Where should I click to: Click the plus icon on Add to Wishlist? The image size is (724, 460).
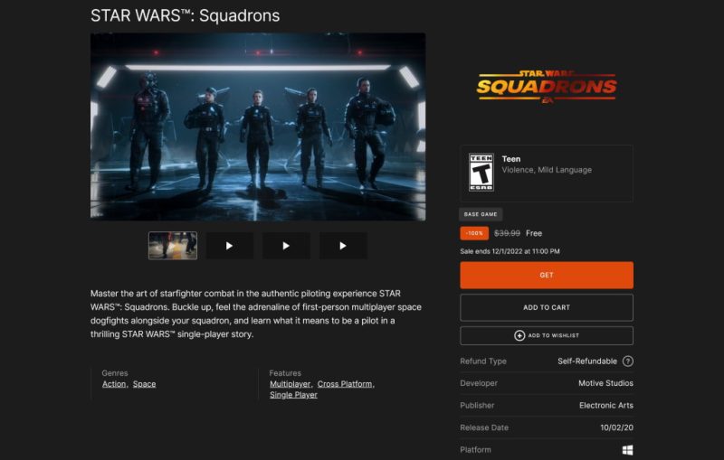pos(519,335)
